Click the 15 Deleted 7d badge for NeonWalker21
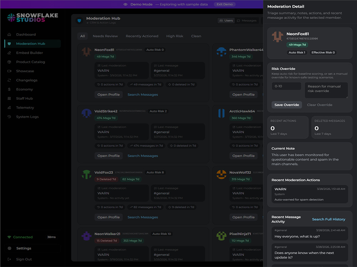The image size is (357, 267). [106, 241]
